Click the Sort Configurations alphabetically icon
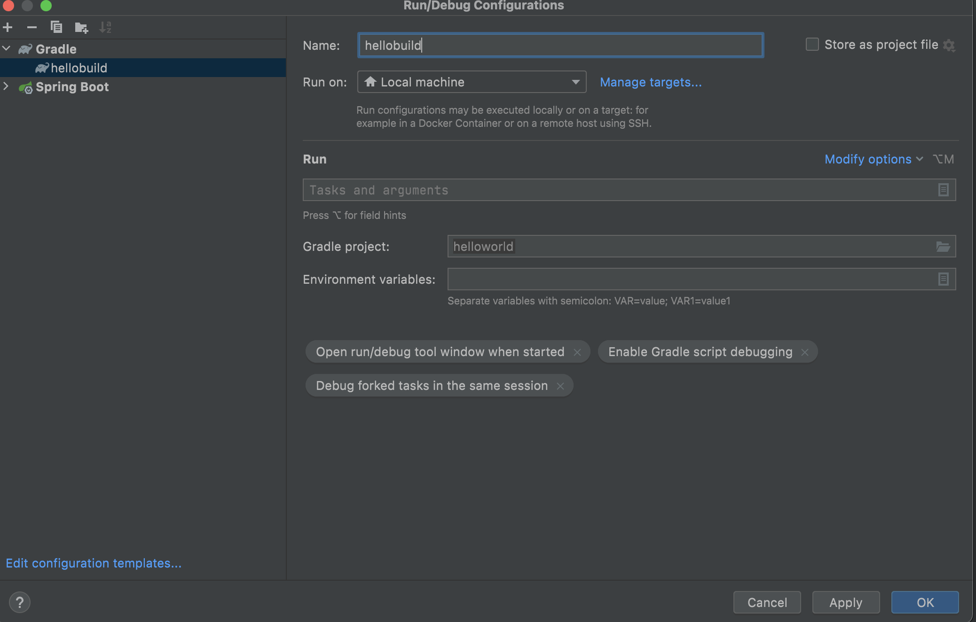The height and width of the screenshot is (622, 976). click(x=105, y=28)
